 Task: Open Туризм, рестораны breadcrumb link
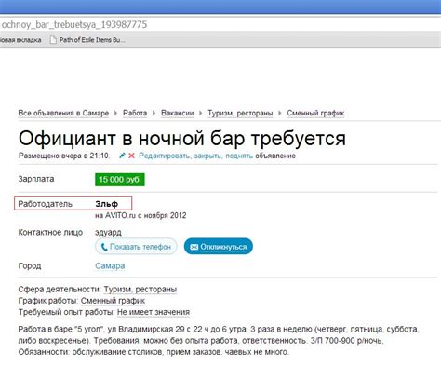point(240,113)
